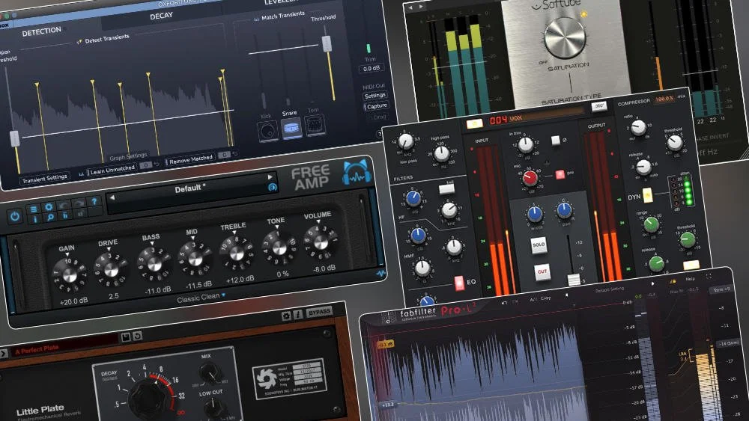Toggle the red pre button next to mic
749x421 pixels.
click(x=560, y=174)
